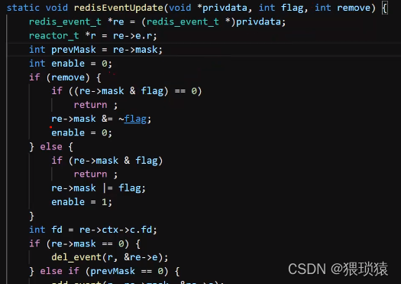Click "int fd = re->ctx->c.fd;" line

(x=93, y=230)
